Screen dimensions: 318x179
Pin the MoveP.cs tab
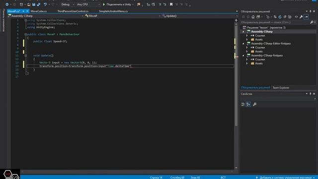[x=23, y=11]
